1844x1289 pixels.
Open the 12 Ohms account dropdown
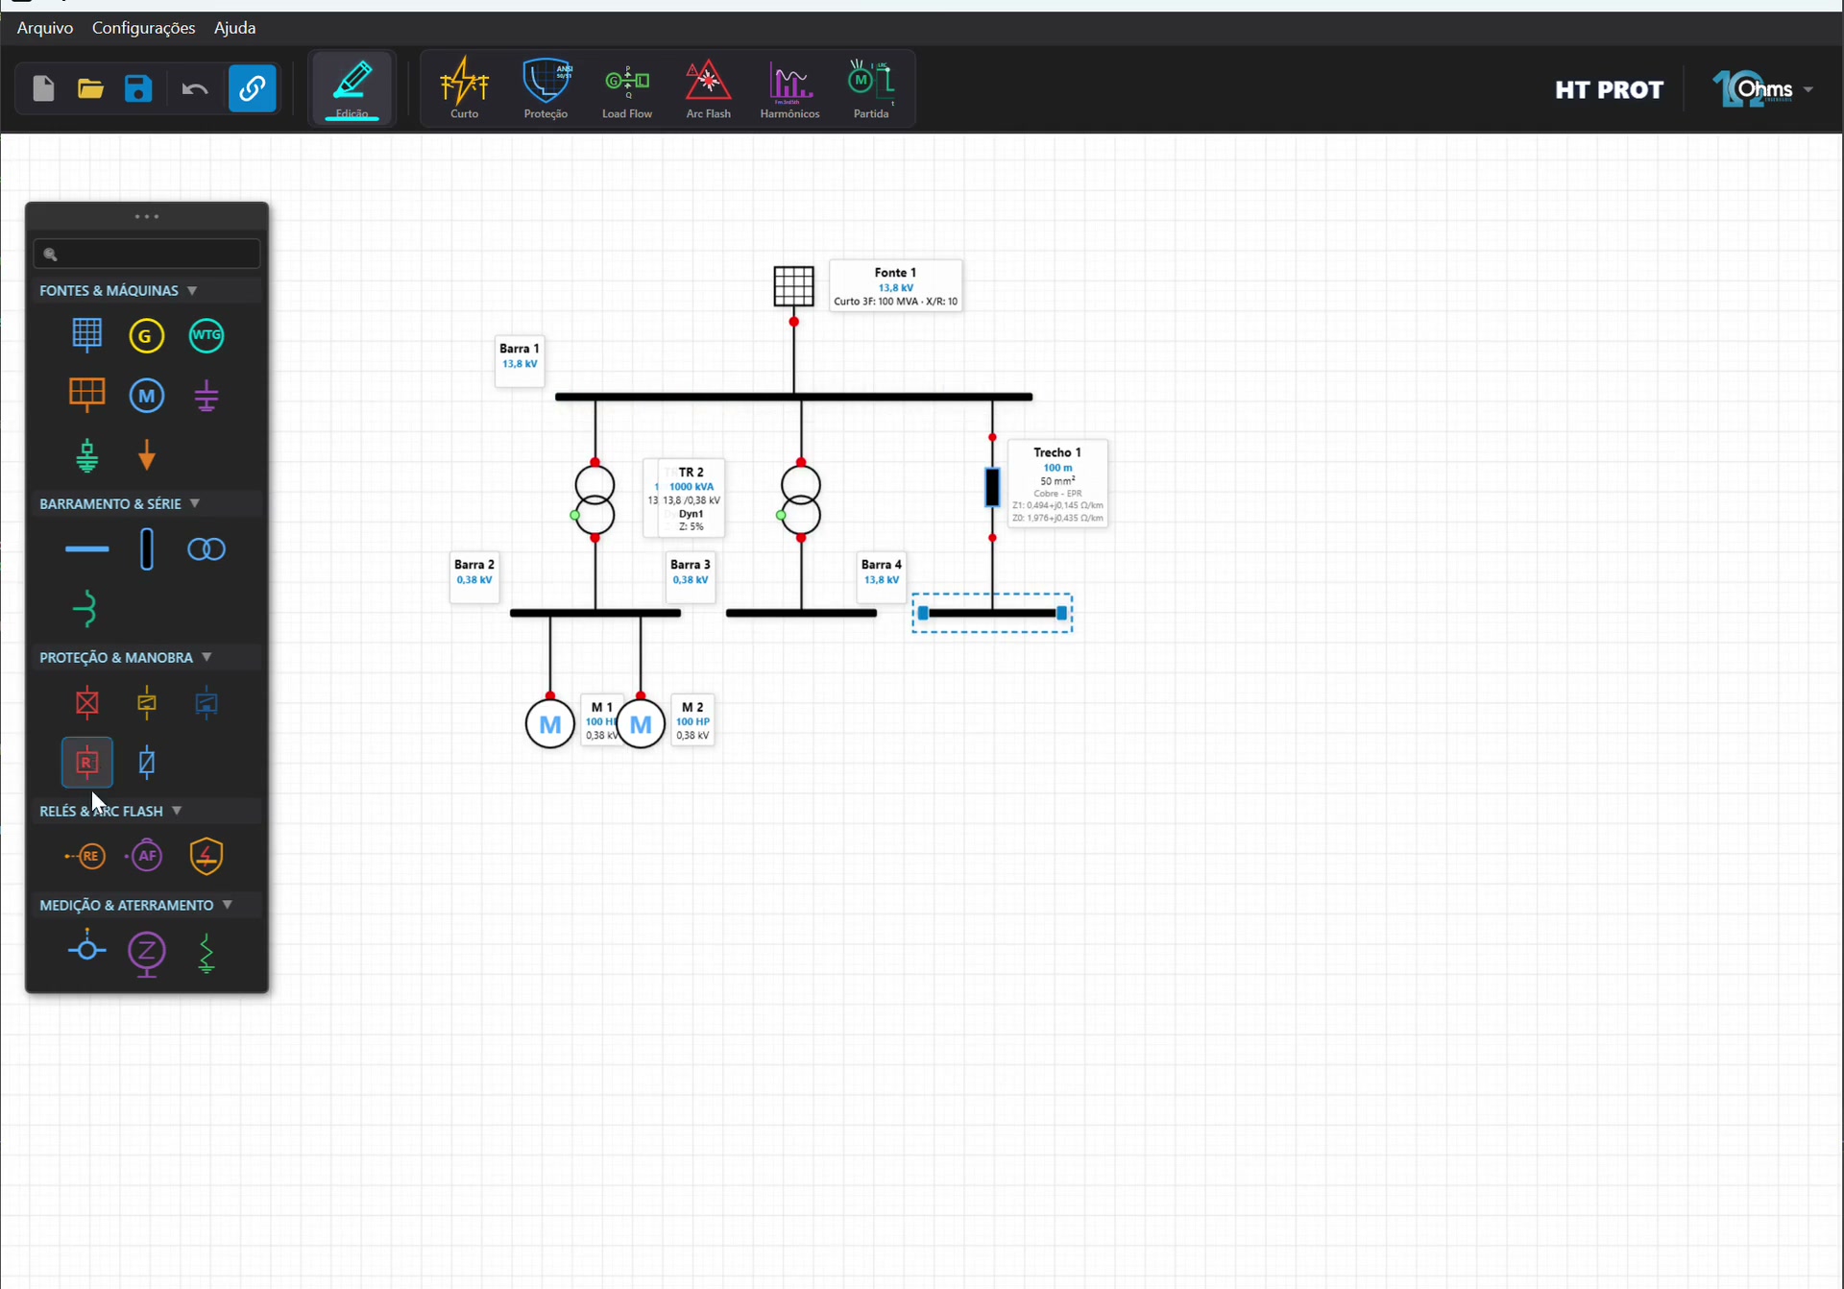click(1763, 88)
